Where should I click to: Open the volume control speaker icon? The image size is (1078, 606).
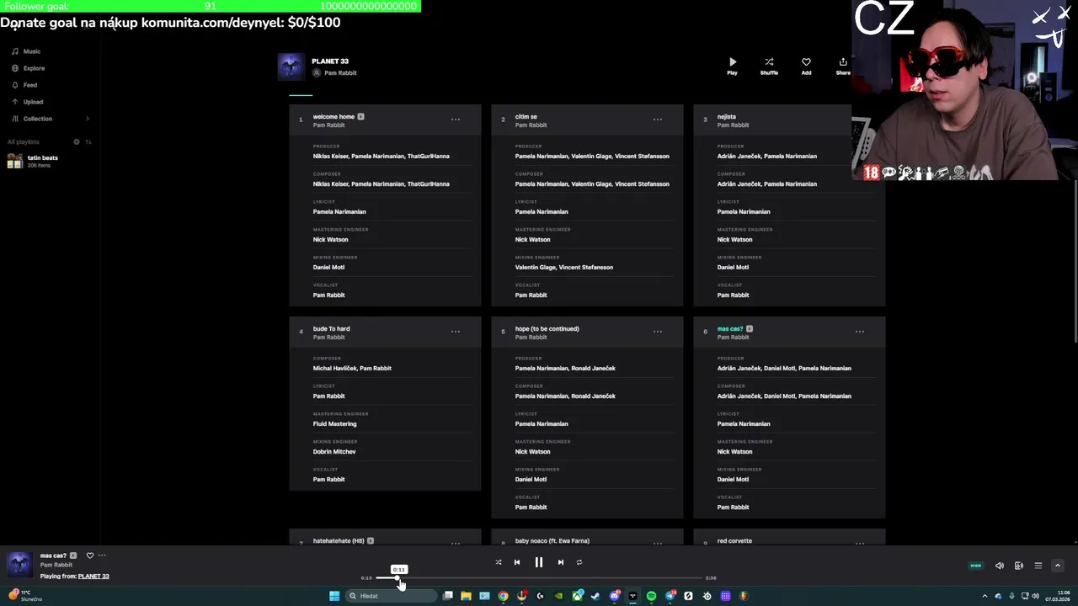click(x=1000, y=566)
